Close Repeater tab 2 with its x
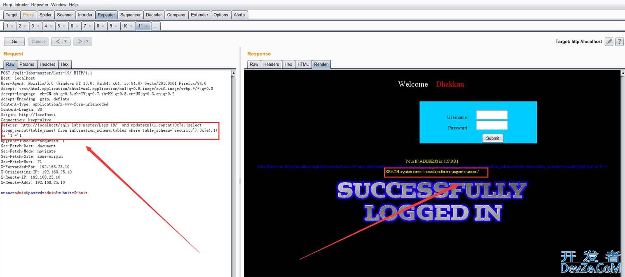Image resolution: width=625 pixels, height=277 pixels. tap(25, 26)
